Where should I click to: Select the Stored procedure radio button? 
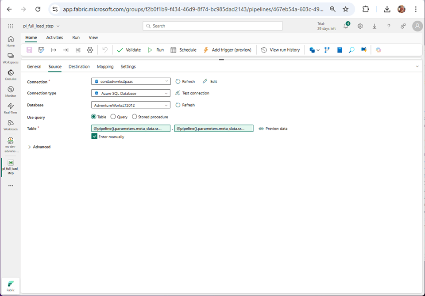pos(135,117)
